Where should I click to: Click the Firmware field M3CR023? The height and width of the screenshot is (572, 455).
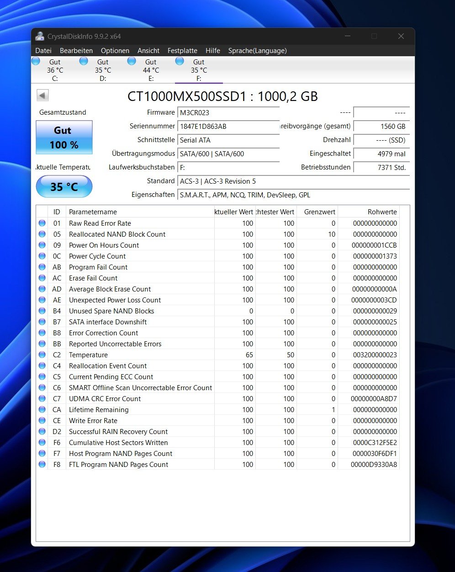[x=228, y=112]
